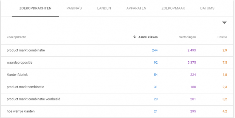Click impressions value 201
The image size is (235, 118).
pyautogui.click(x=193, y=99)
